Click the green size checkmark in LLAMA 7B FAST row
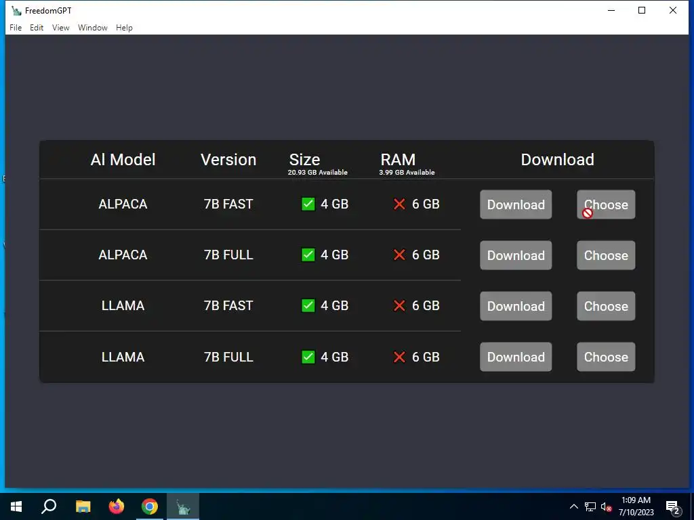The width and height of the screenshot is (694, 520). tap(308, 305)
